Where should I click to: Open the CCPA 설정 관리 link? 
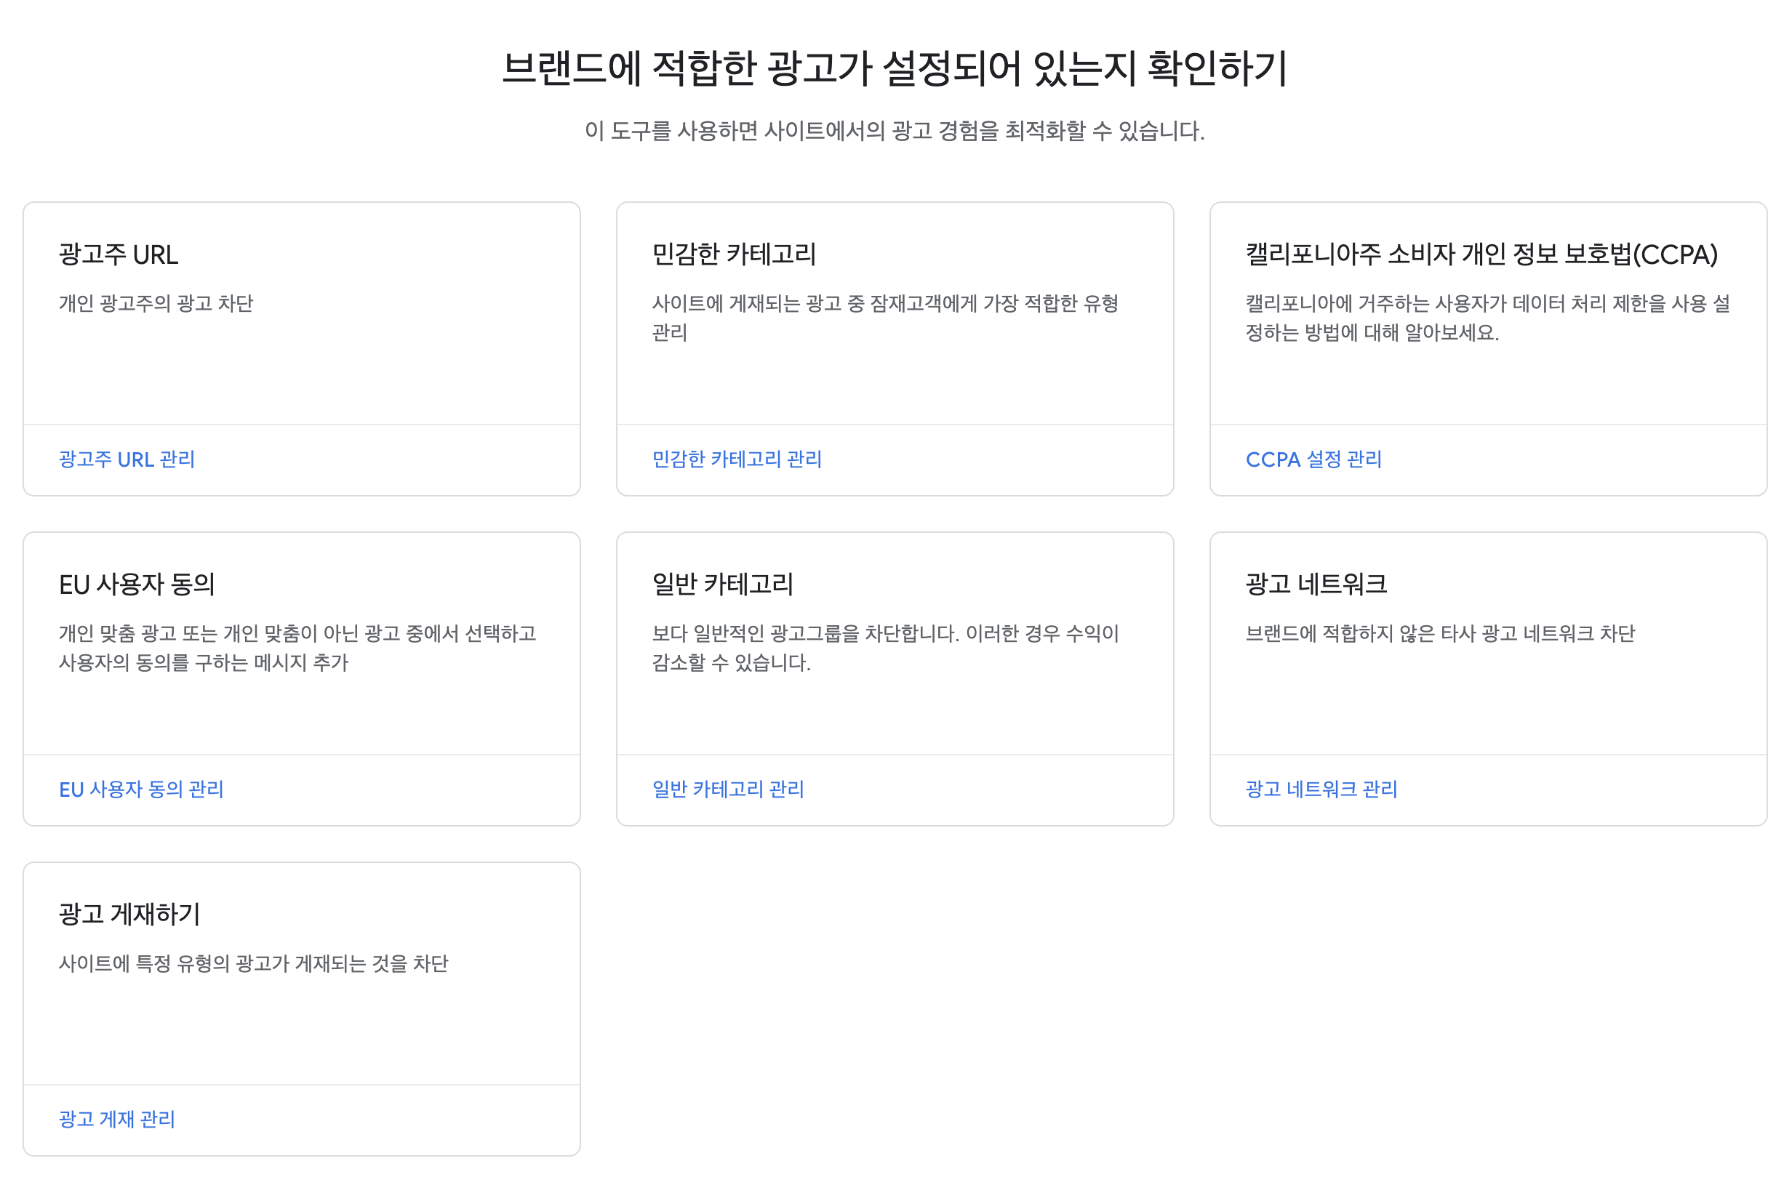point(1313,459)
